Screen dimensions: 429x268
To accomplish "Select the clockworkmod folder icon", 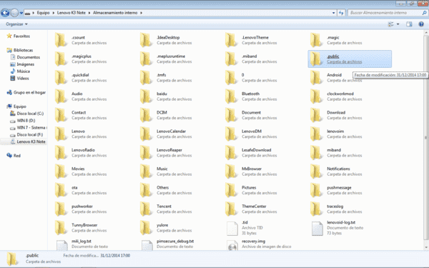I will (316, 96).
